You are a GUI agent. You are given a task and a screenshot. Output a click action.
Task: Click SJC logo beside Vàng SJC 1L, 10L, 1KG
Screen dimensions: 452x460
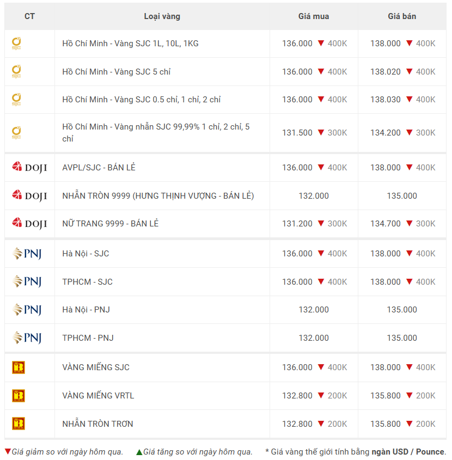[x=17, y=43]
